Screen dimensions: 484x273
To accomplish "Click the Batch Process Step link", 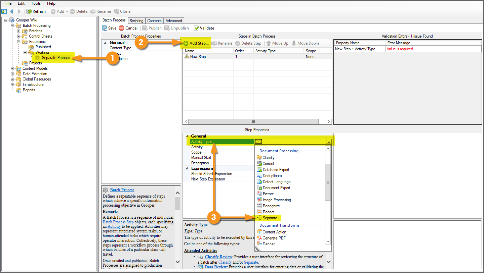I will pyautogui.click(x=118, y=222).
